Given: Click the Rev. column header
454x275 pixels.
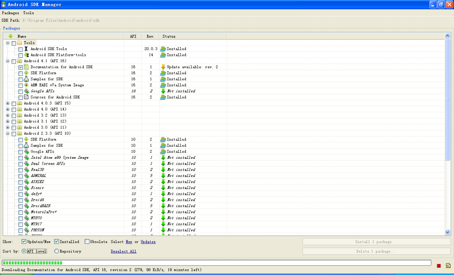Looking at the screenshot, I should [150, 36].
